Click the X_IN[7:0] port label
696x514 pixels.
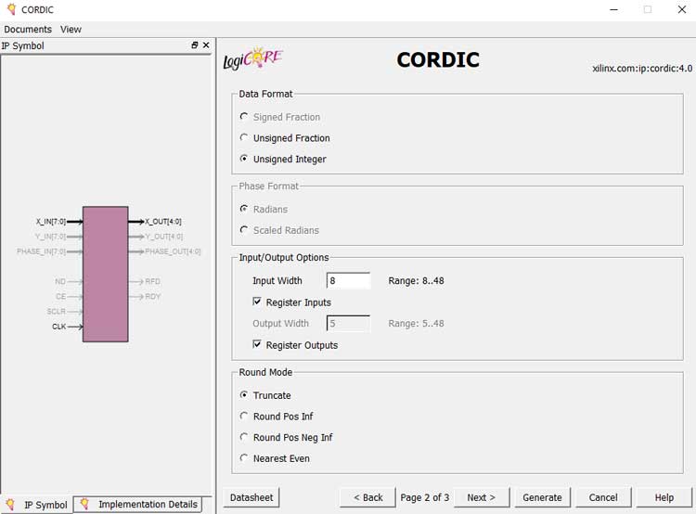(x=51, y=222)
